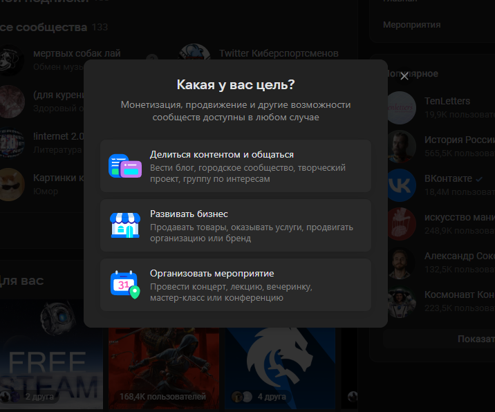This screenshot has width=495, height=412.
Task: Open the "Картинки" humor community avatar
Action: 12,185
